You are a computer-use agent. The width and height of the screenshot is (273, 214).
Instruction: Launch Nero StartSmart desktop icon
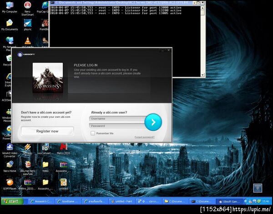point(27,8)
